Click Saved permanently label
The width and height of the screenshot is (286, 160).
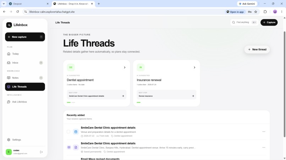(x=91, y=152)
